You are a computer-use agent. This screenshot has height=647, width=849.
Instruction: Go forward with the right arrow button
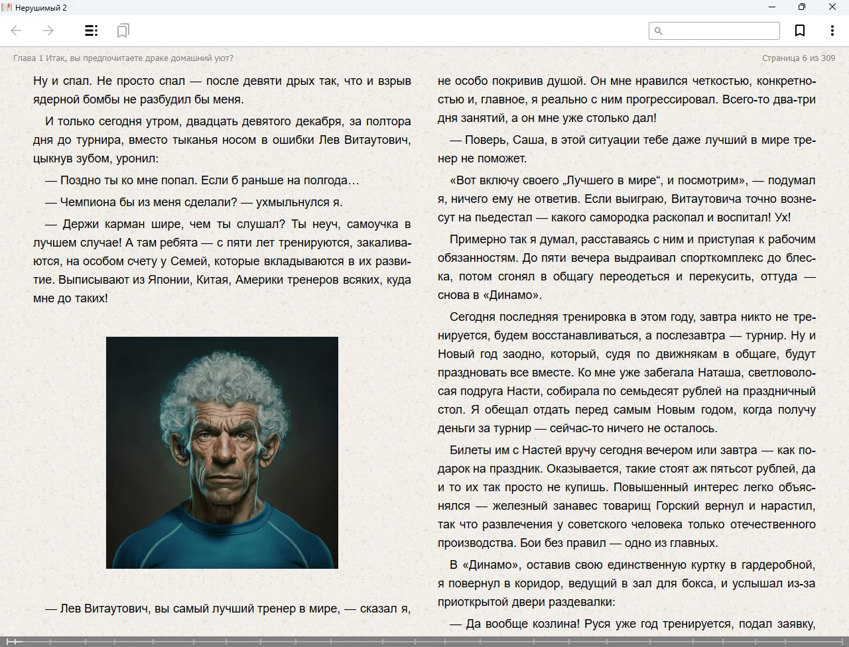point(48,30)
